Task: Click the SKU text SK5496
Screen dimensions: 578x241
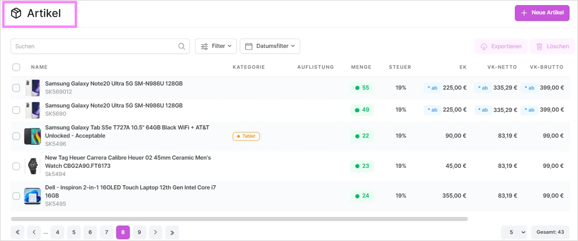Action: [x=55, y=144]
